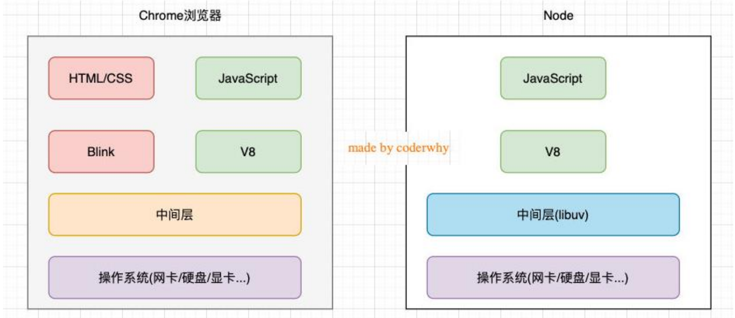735x318 pixels.
Task: Click the V8 box in Chrome diagram
Action: pyautogui.click(x=248, y=151)
